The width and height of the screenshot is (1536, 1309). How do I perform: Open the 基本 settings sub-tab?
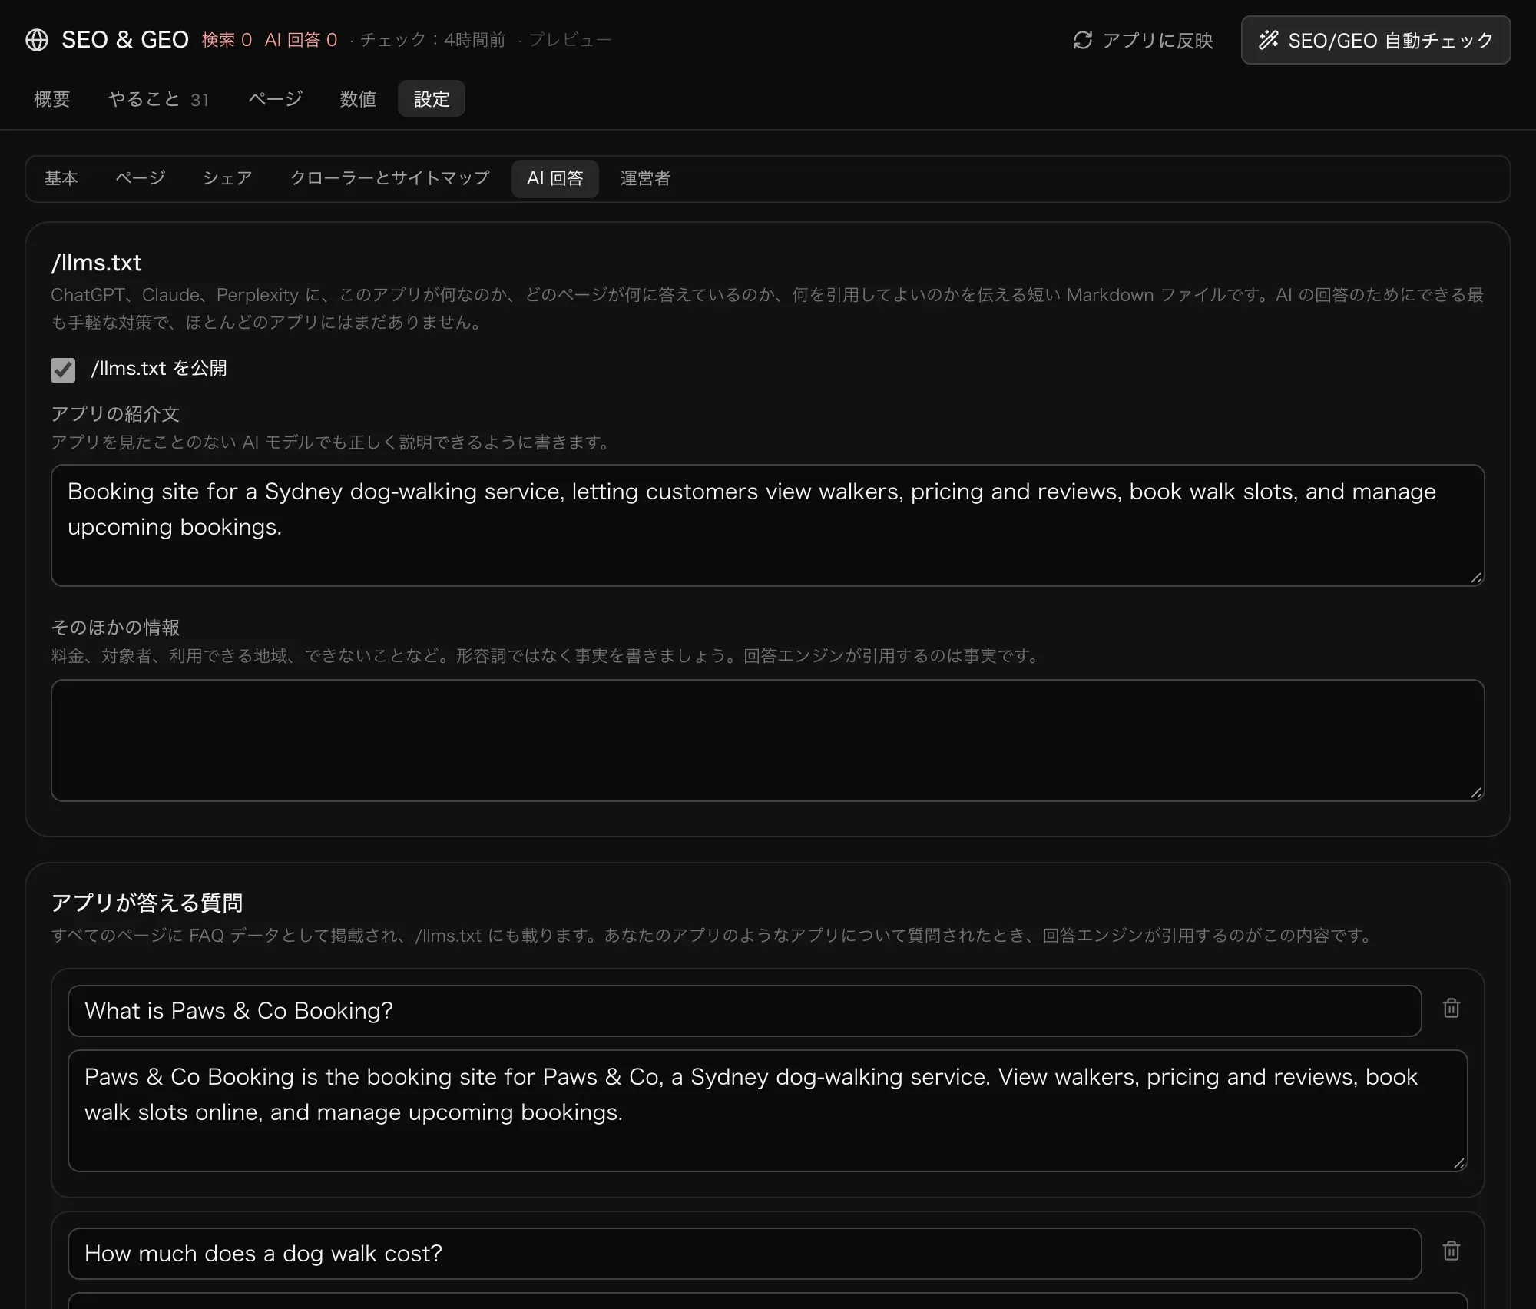point(61,178)
